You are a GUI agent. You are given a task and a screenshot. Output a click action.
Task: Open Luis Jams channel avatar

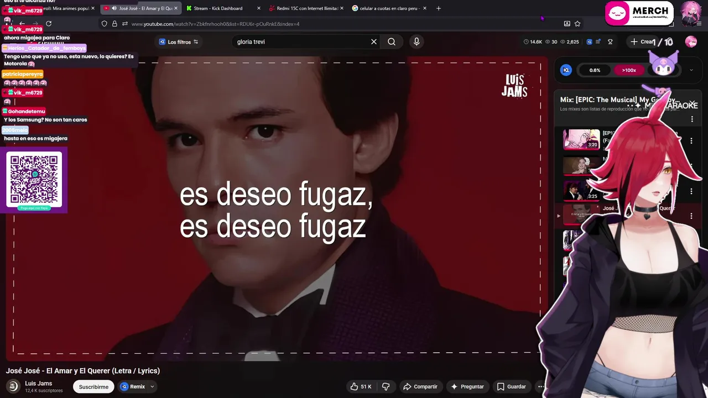[13, 386]
